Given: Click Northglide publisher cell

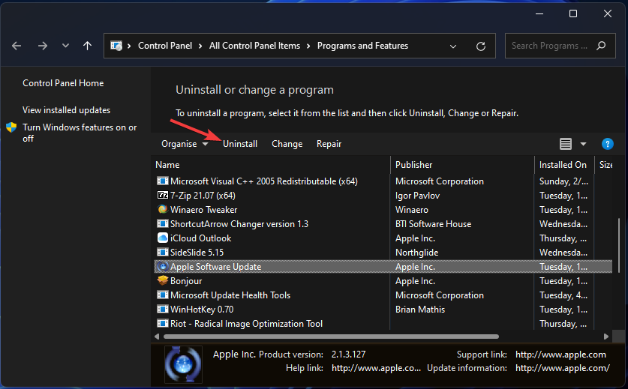Looking at the screenshot, I should pos(416,252).
